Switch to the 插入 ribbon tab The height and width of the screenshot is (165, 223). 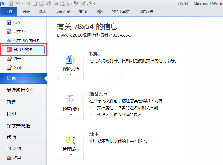tap(43, 12)
